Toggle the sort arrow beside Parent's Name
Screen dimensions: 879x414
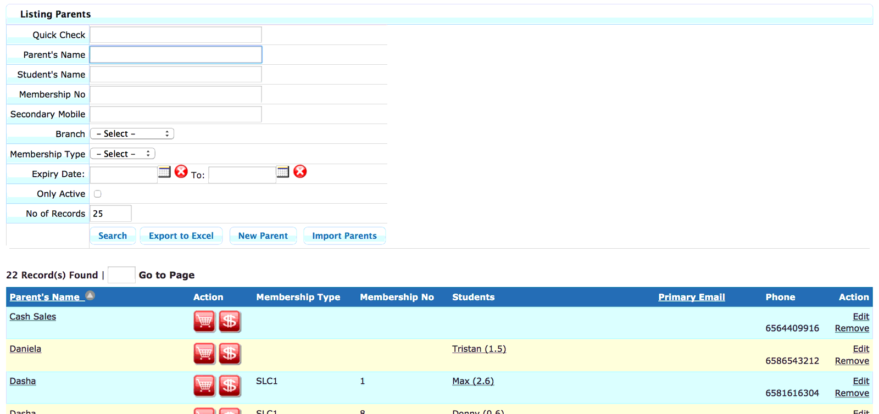90,296
